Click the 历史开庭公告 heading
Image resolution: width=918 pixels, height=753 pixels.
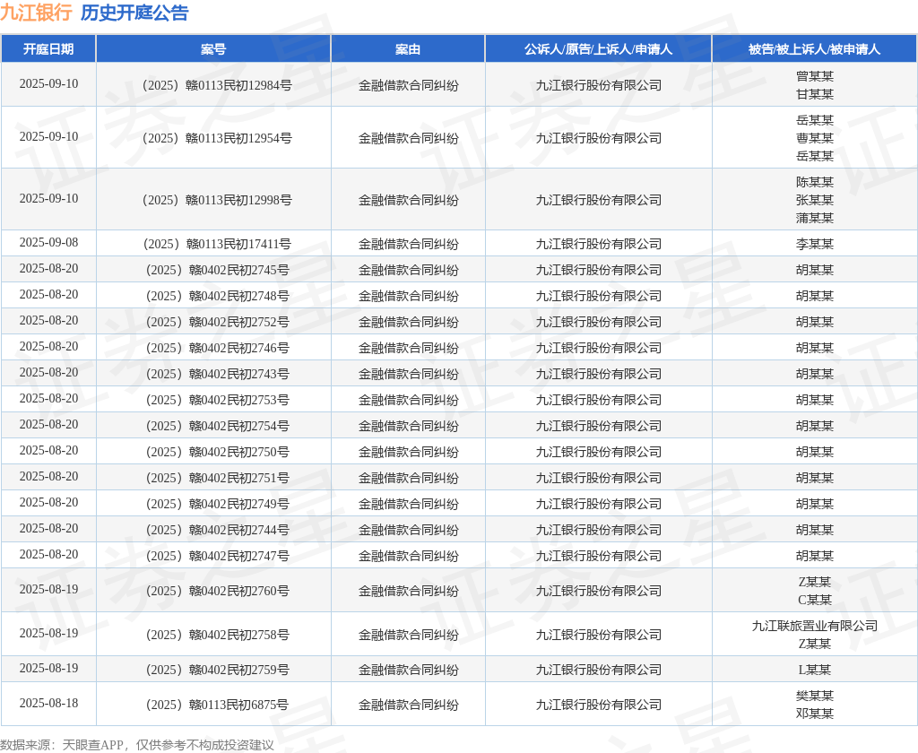[134, 13]
